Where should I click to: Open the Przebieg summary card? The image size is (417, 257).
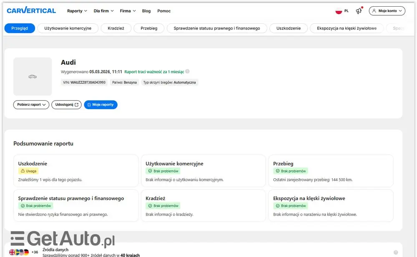coord(331,171)
